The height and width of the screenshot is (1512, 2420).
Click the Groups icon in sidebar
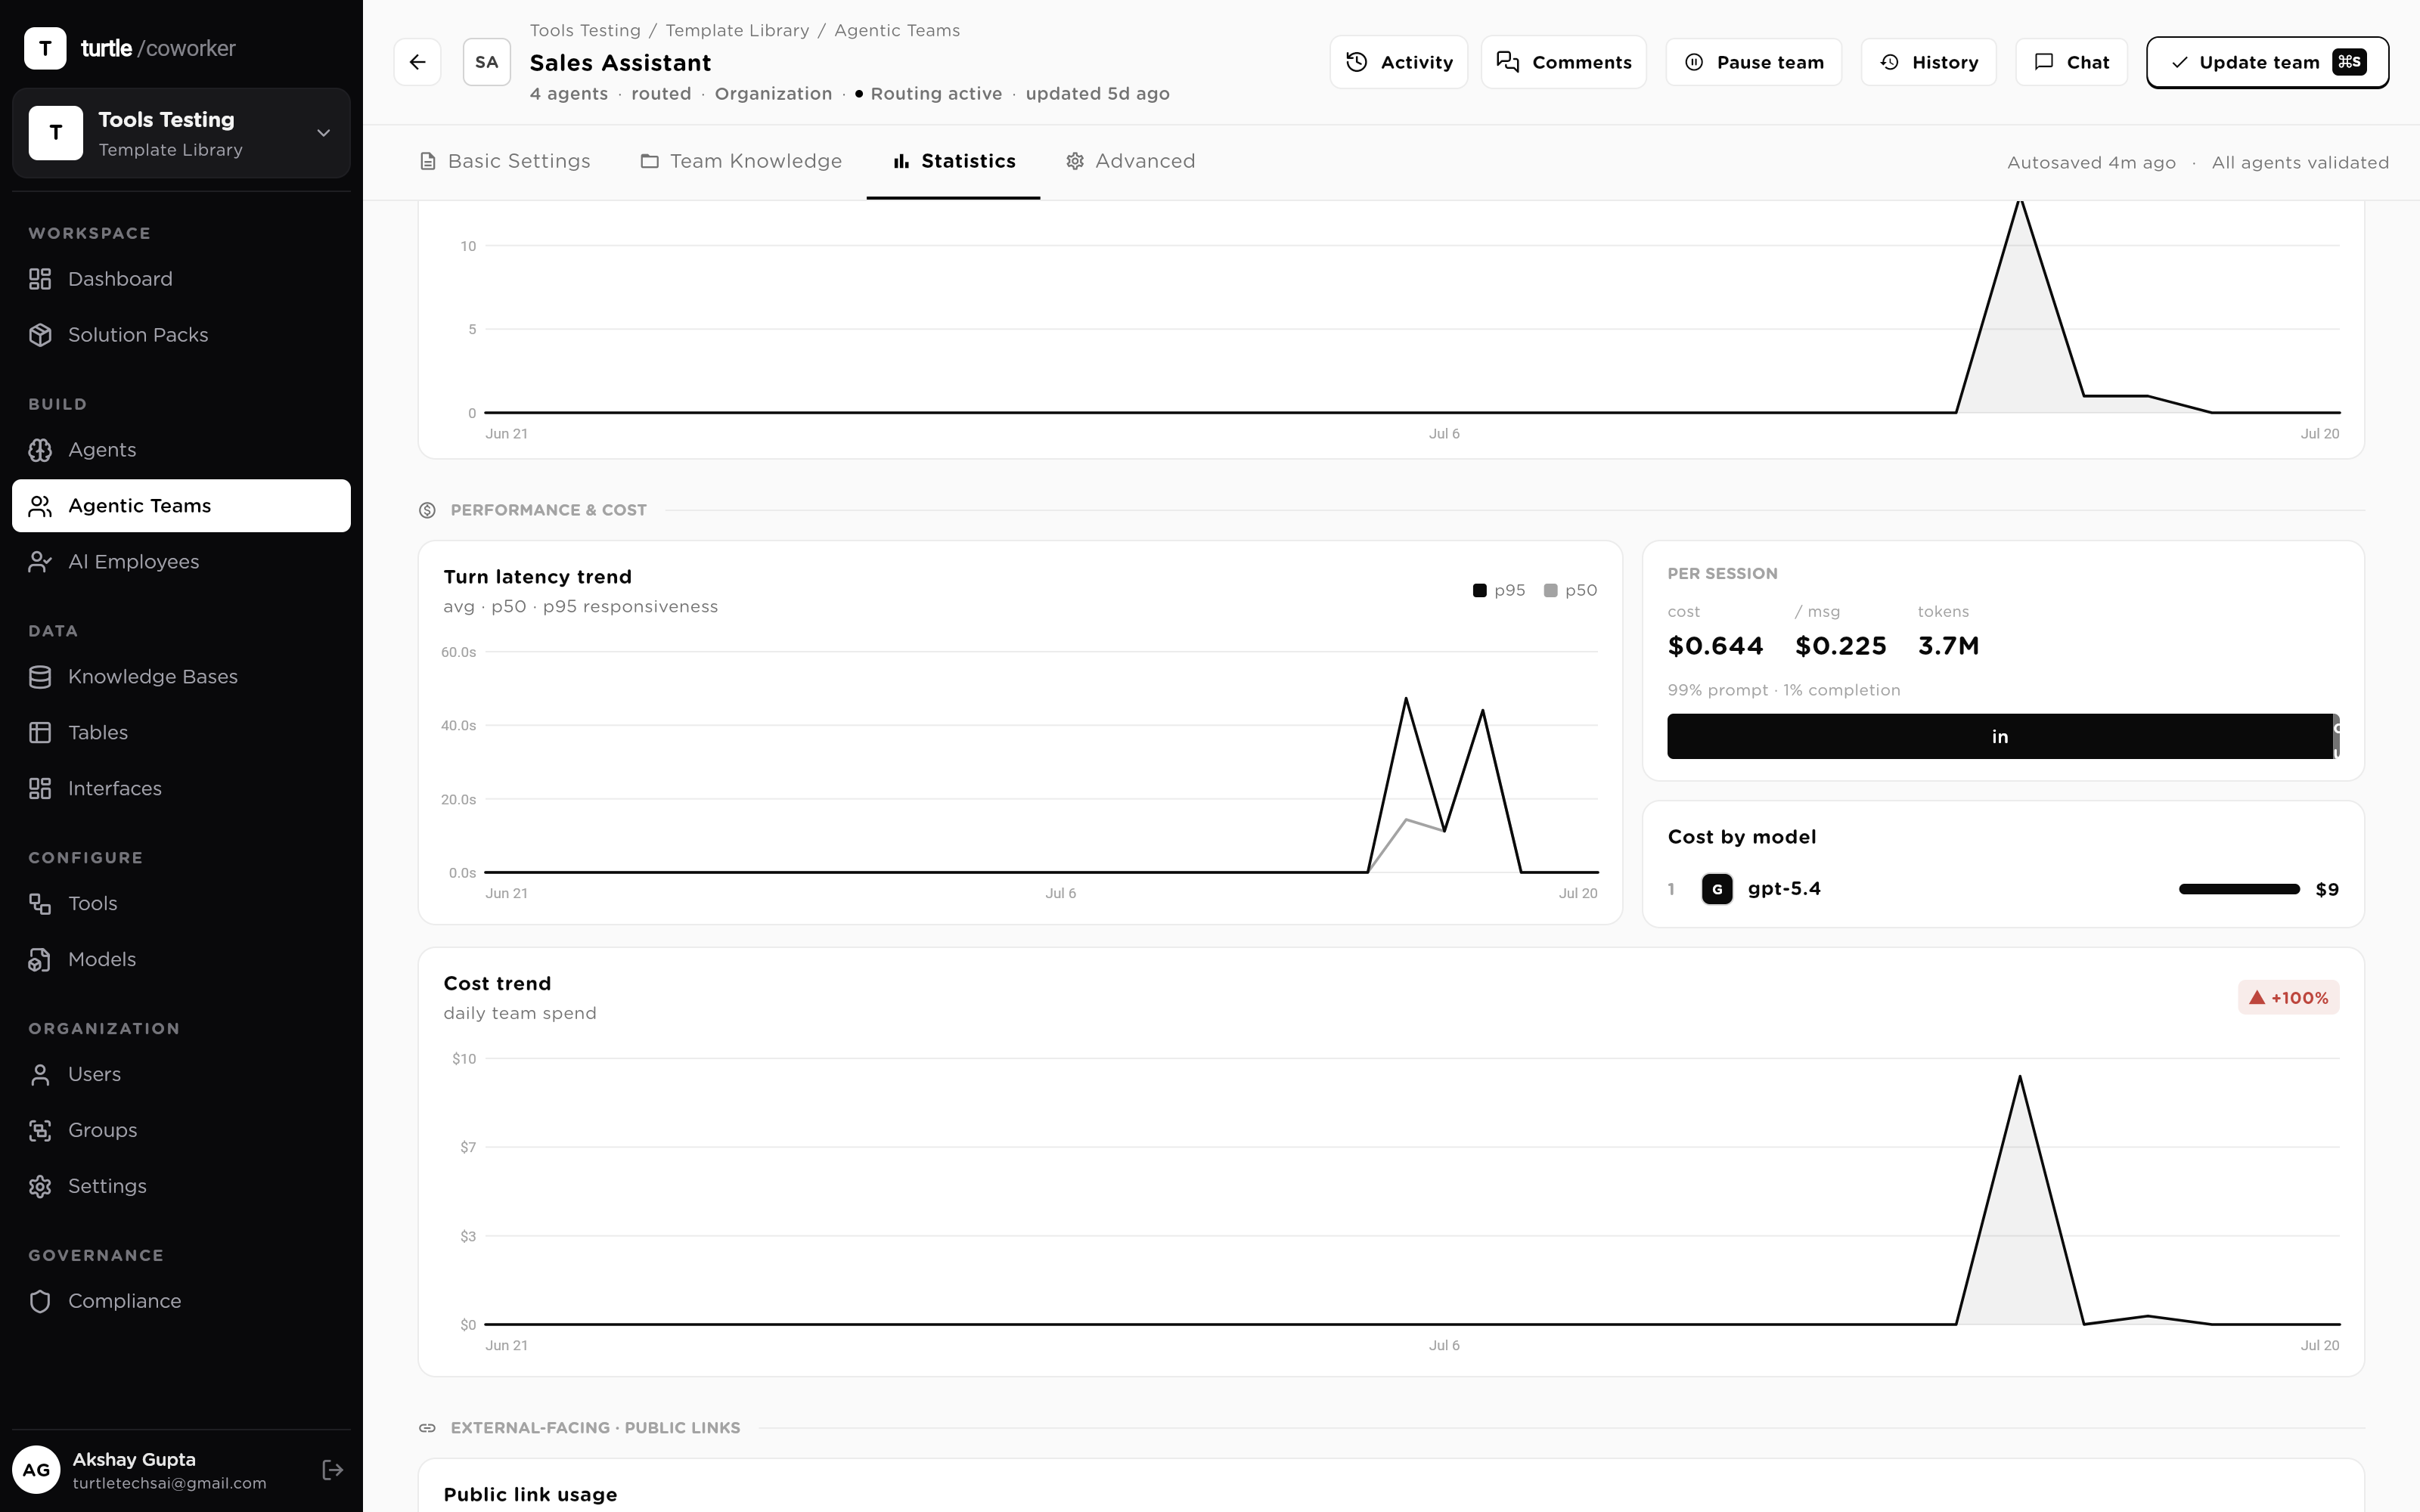pyautogui.click(x=40, y=1131)
